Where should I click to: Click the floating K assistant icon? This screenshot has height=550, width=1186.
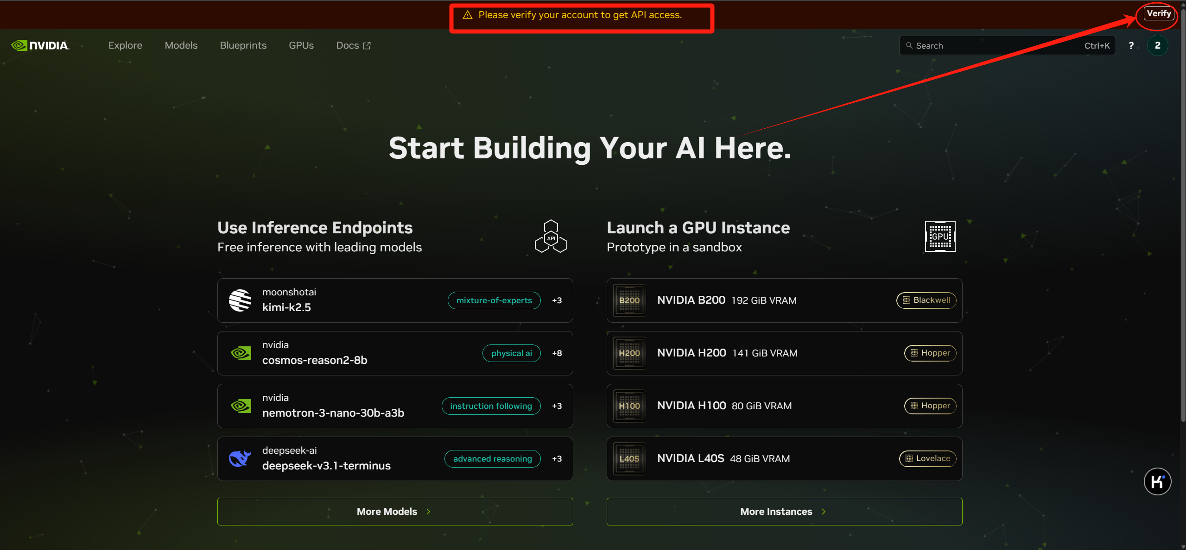tap(1157, 481)
